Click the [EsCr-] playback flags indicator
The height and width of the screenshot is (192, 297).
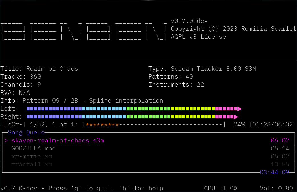coord(13,125)
